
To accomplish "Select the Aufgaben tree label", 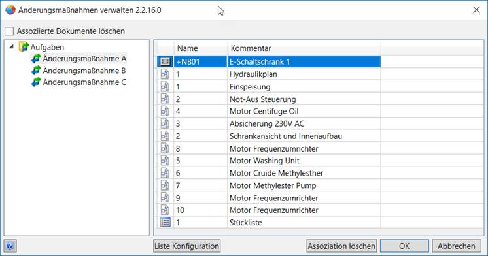I will [47, 47].
